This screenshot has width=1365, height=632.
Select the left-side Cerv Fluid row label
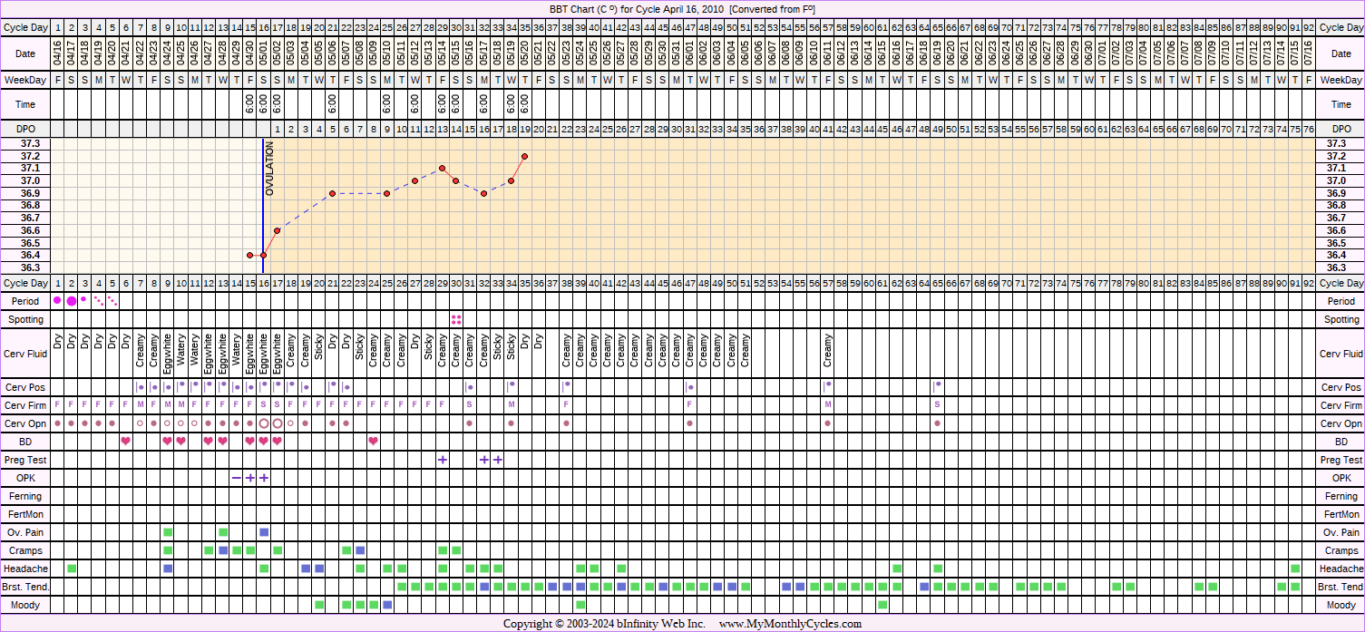coord(25,355)
